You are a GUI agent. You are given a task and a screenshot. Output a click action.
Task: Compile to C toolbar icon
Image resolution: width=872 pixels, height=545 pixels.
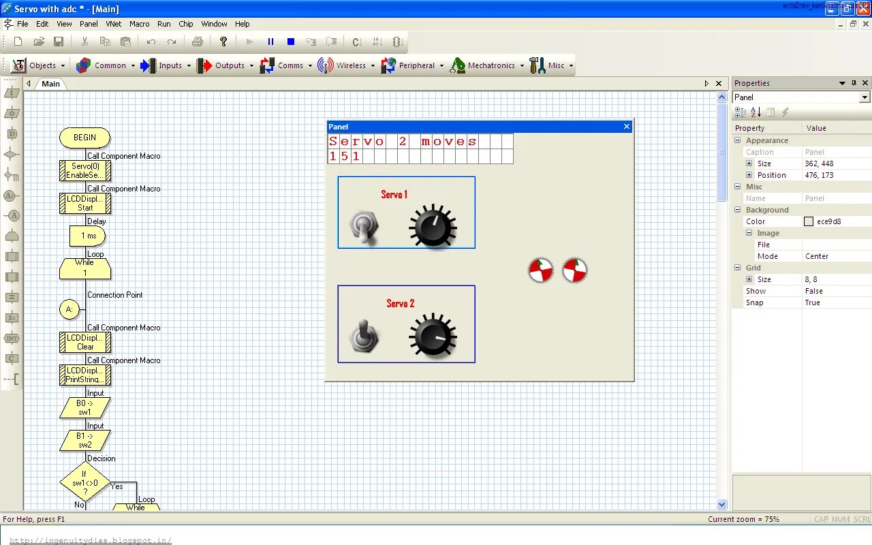[x=357, y=42]
